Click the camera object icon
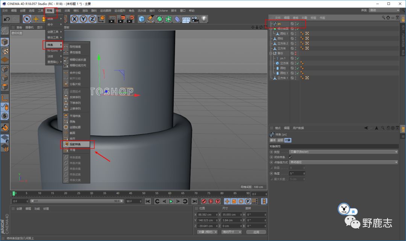 coord(195,19)
